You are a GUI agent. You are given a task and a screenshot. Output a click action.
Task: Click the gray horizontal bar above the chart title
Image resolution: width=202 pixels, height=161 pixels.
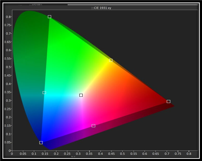tap(133, 5)
